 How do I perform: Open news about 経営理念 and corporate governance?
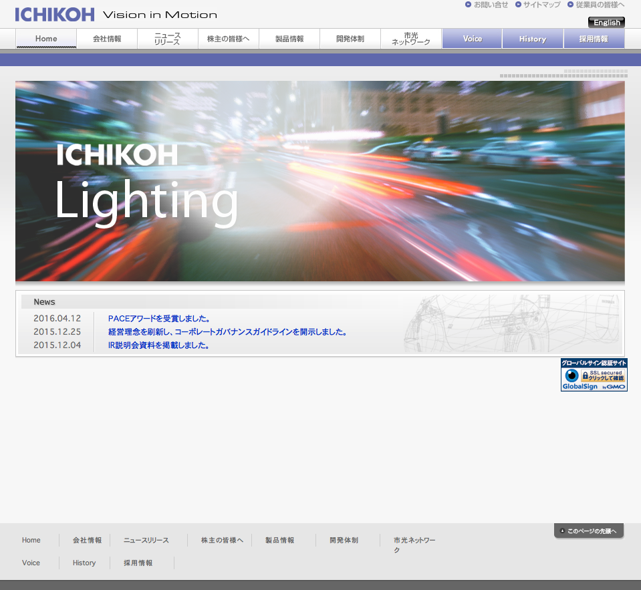click(227, 332)
